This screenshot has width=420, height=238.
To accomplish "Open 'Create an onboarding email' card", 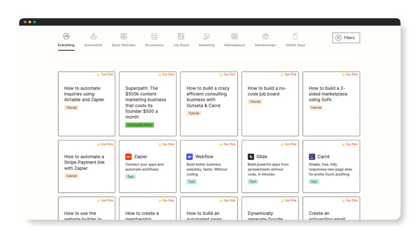I will (331, 209).
